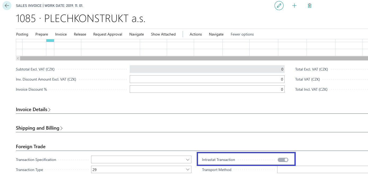This screenshot has height=184, width=368.
Task: Open Transaction Specification dropdown
Action: point(188,160)
